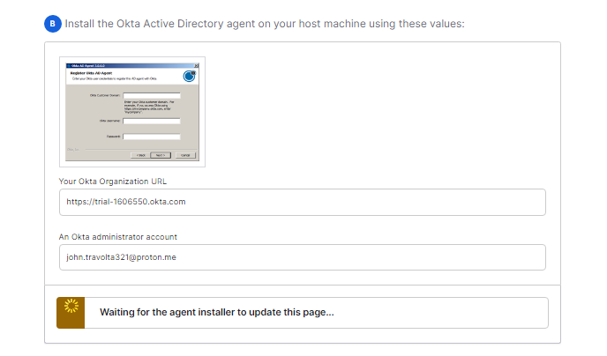The image size is (607, 356).
Task: Open the Okta AD agent installer thumbnail
Action: point(132,111)
